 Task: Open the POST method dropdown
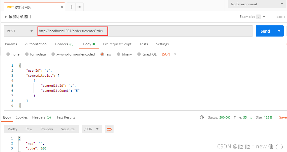coord(20,31)
